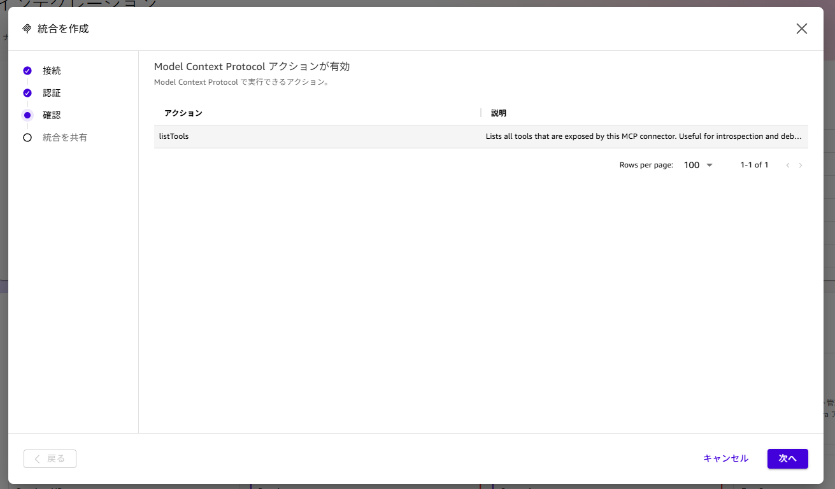Click the integration icon beside 統合を作成 title

(27, 29)
